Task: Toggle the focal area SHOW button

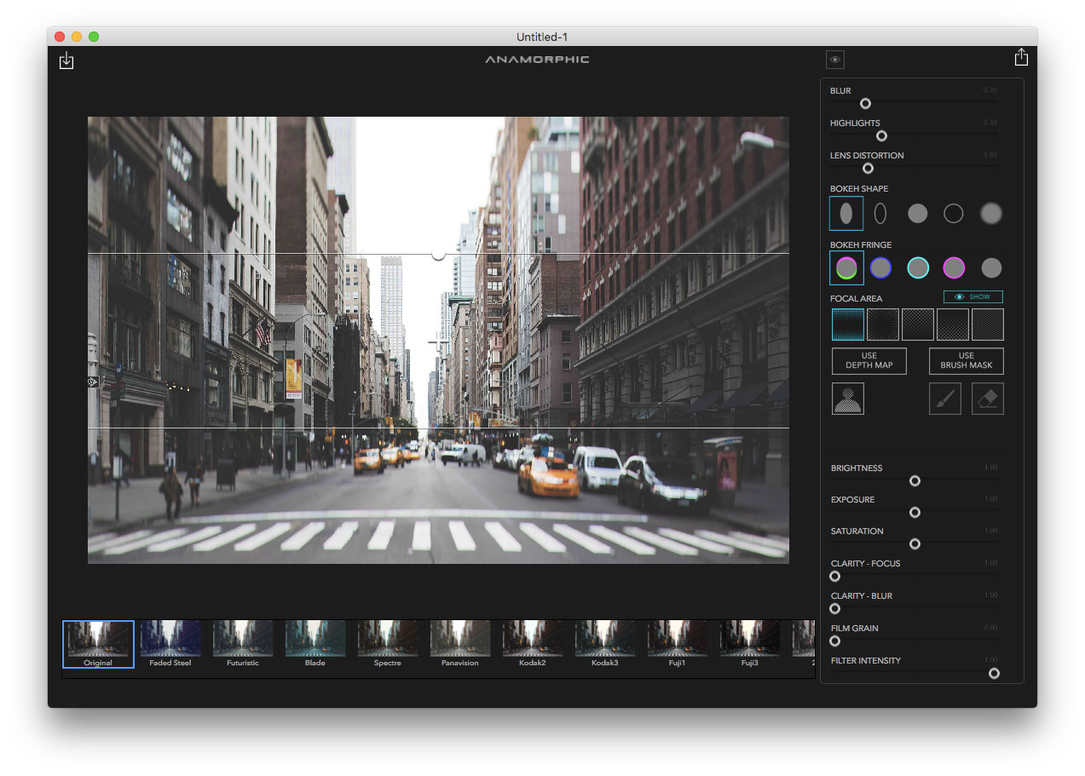Action: (x=972, y=297)
